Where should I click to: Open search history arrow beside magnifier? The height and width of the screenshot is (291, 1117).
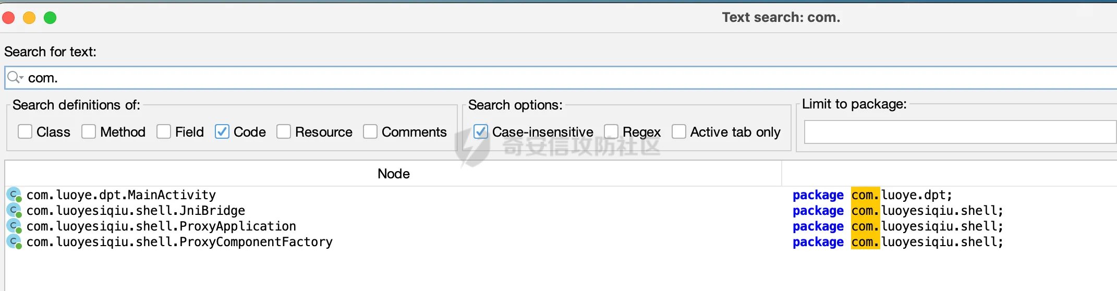(x=21, y=78)
